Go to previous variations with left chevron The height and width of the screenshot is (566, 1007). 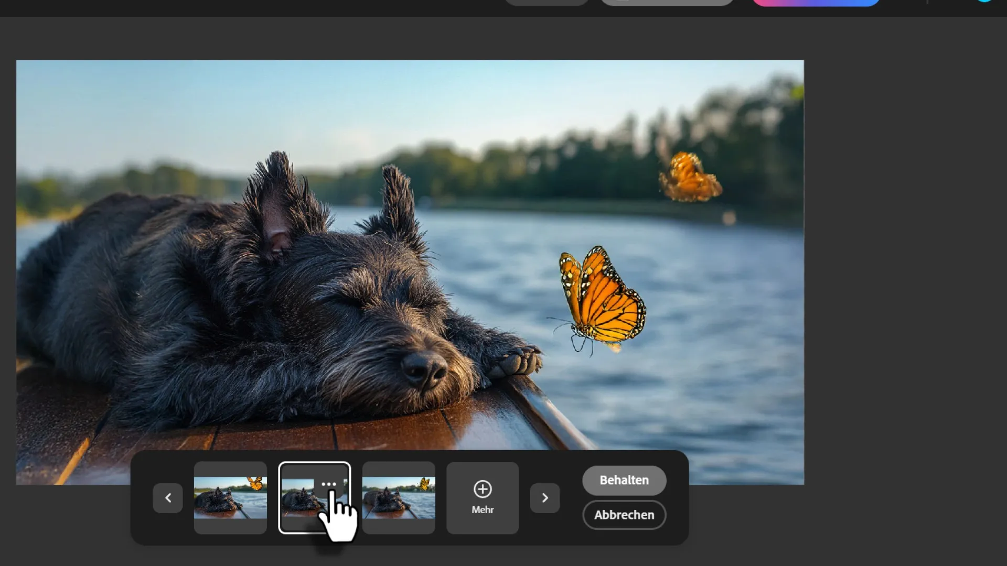tap(168, 498)
